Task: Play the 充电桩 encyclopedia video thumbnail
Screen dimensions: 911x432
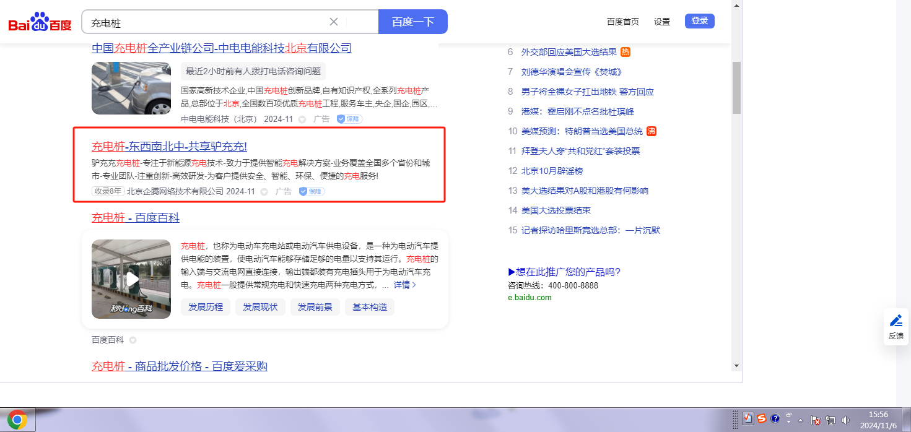Action: (x=131, y=279)
